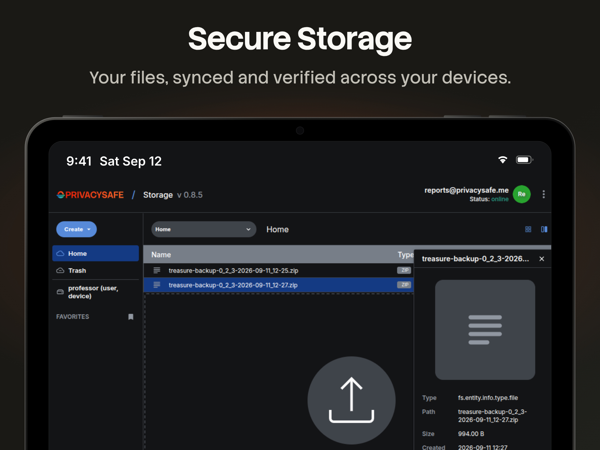Click the 994.00 B size value
The image size is (600, 450).
(471, 434)
